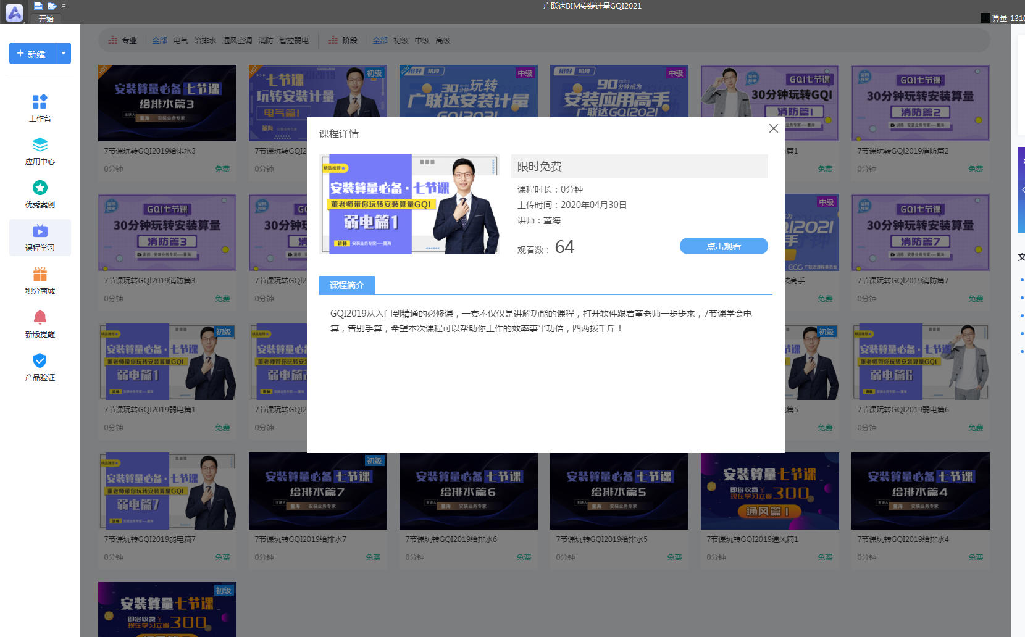1025x637 pixels.
Task: Expand the quick access toolbar arrow
Action: [x=64, y=6]
